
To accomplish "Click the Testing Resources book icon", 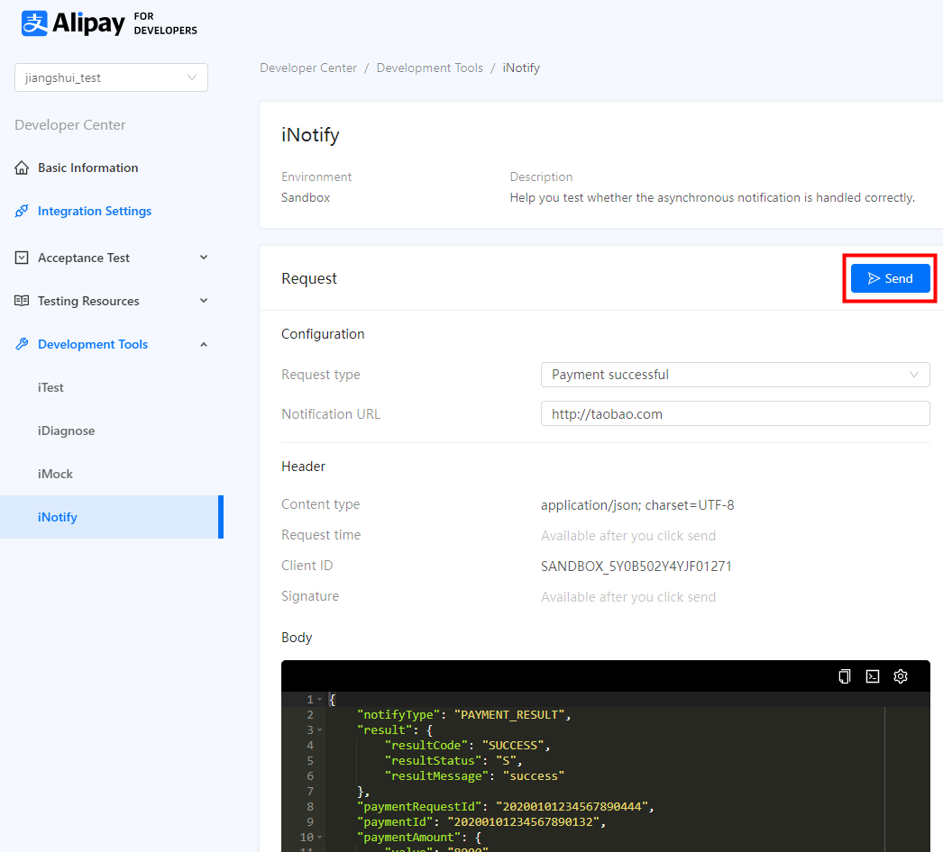I will (22, 302).
